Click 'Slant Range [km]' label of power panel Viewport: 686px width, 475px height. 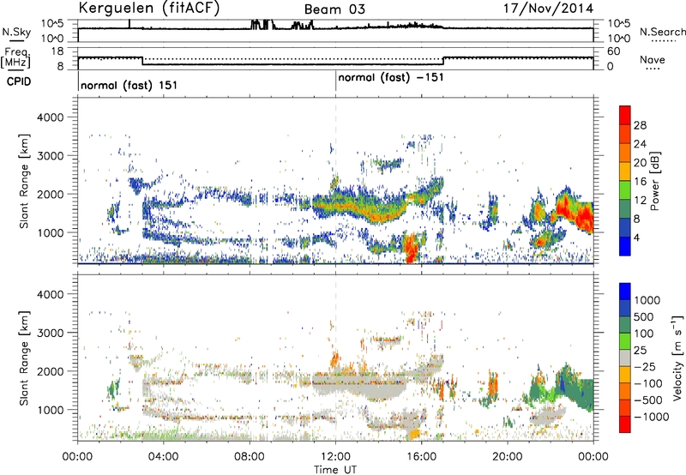24,181
